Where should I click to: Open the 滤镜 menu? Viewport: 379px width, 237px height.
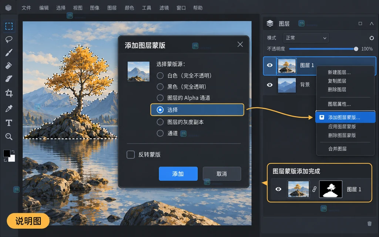click(164, 8)
